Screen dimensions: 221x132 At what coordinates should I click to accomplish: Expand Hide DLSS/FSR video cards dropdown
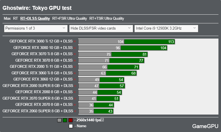point(101,28)
